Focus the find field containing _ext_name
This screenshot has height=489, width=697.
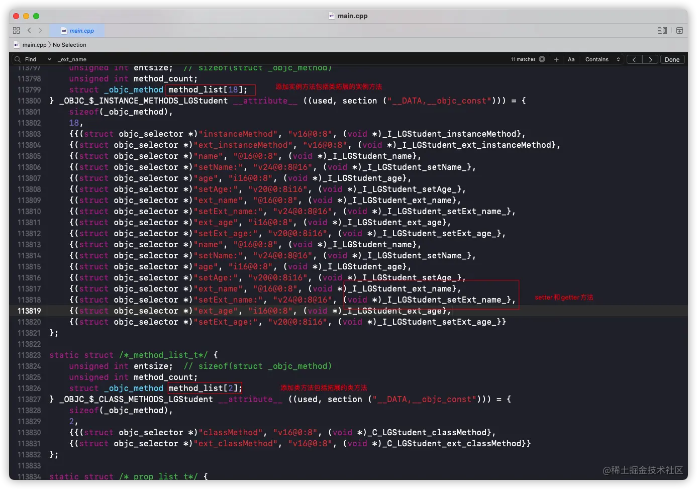pos(281,59)
